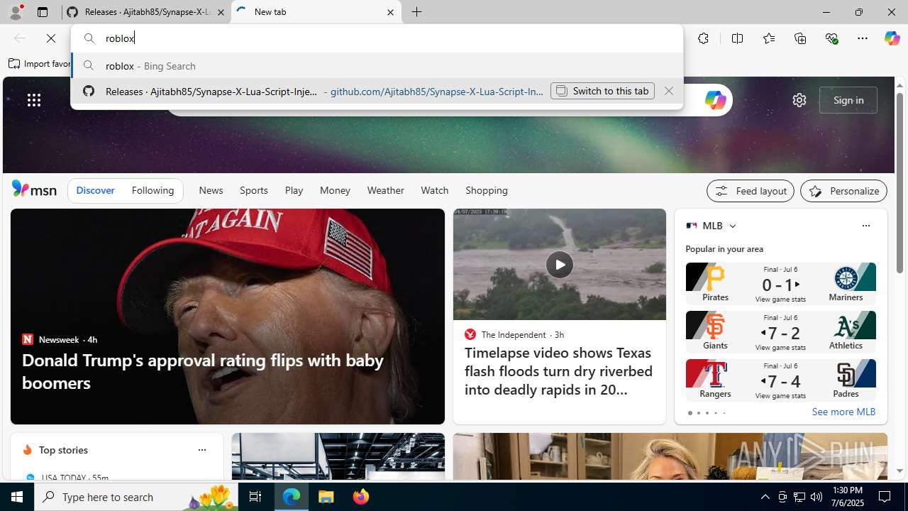
Task: Open Timelapse video Texas flash floods headline
Action: [x=559, y=371]
